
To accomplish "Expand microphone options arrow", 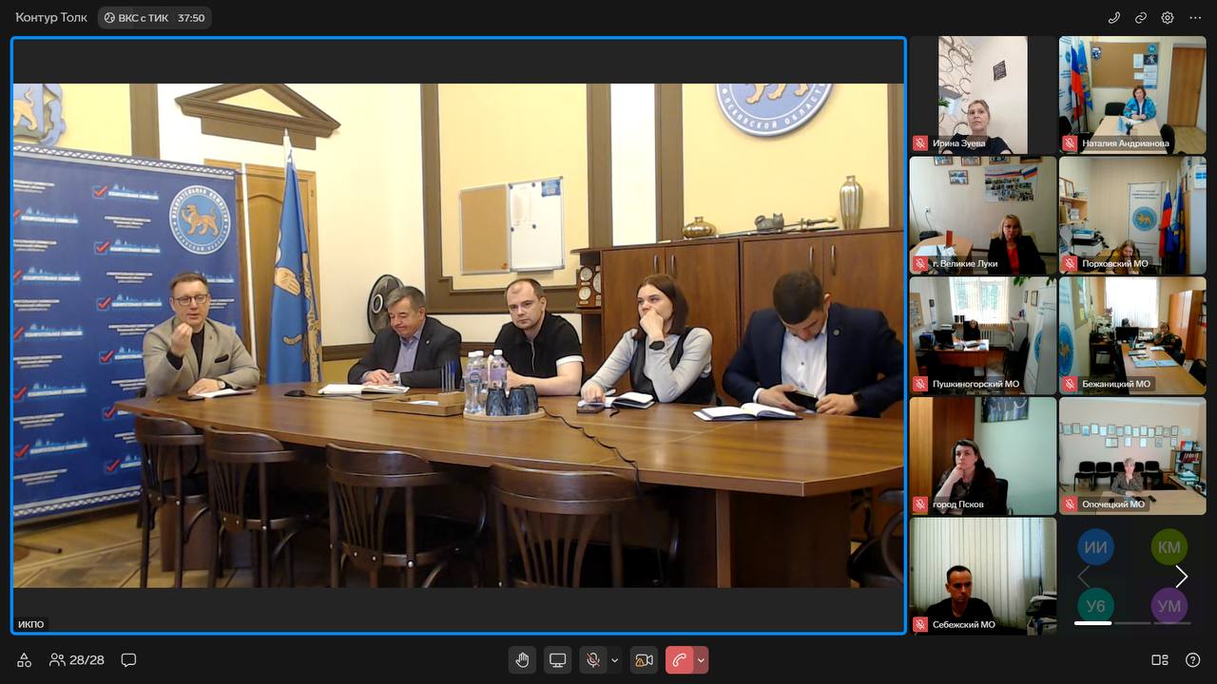I will click(615, 660).
